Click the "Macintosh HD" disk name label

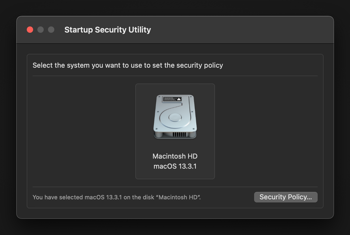coord(175,156)
